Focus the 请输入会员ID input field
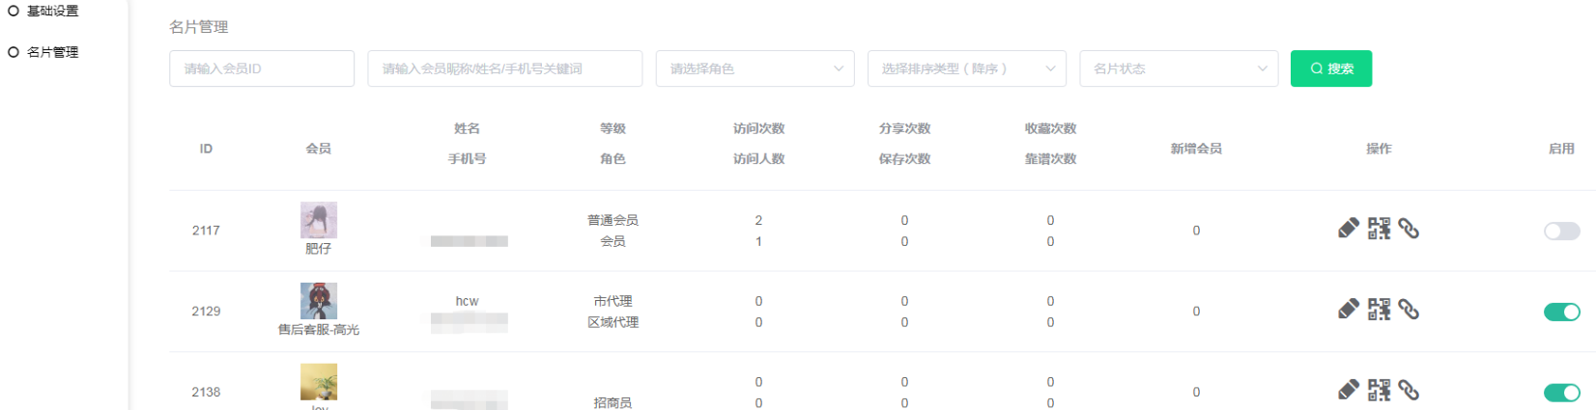Screen dimensions: 1596x410 (262, 68)
